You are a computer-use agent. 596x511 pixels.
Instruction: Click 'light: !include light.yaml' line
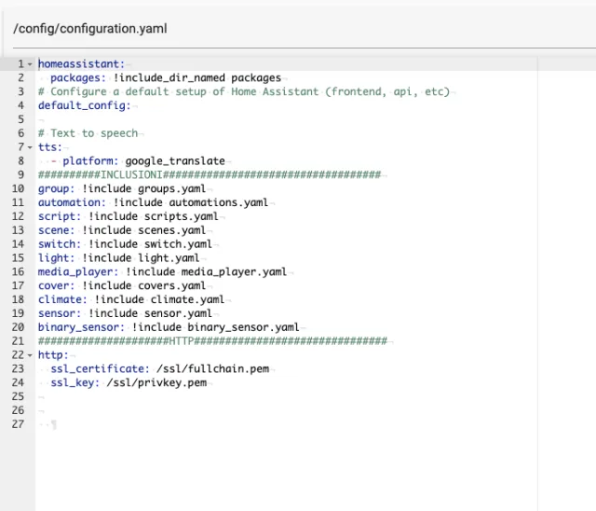pyautogui.click(x=118, y=258)
